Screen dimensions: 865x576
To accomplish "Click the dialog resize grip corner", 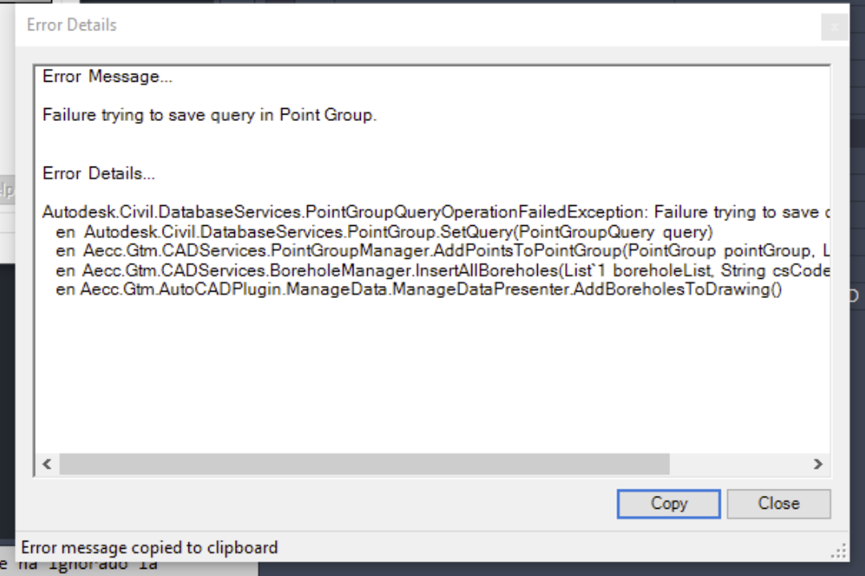I will 840,552.
